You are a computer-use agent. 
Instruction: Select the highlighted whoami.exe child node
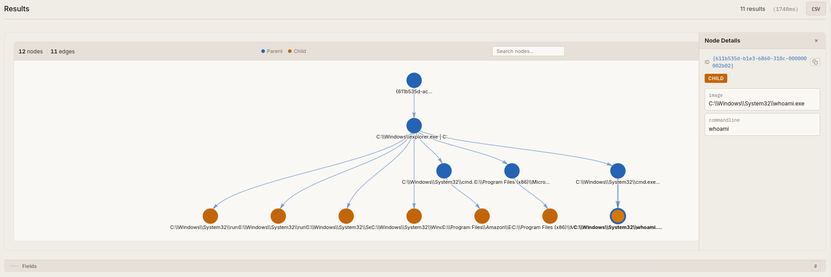(618, 216)
